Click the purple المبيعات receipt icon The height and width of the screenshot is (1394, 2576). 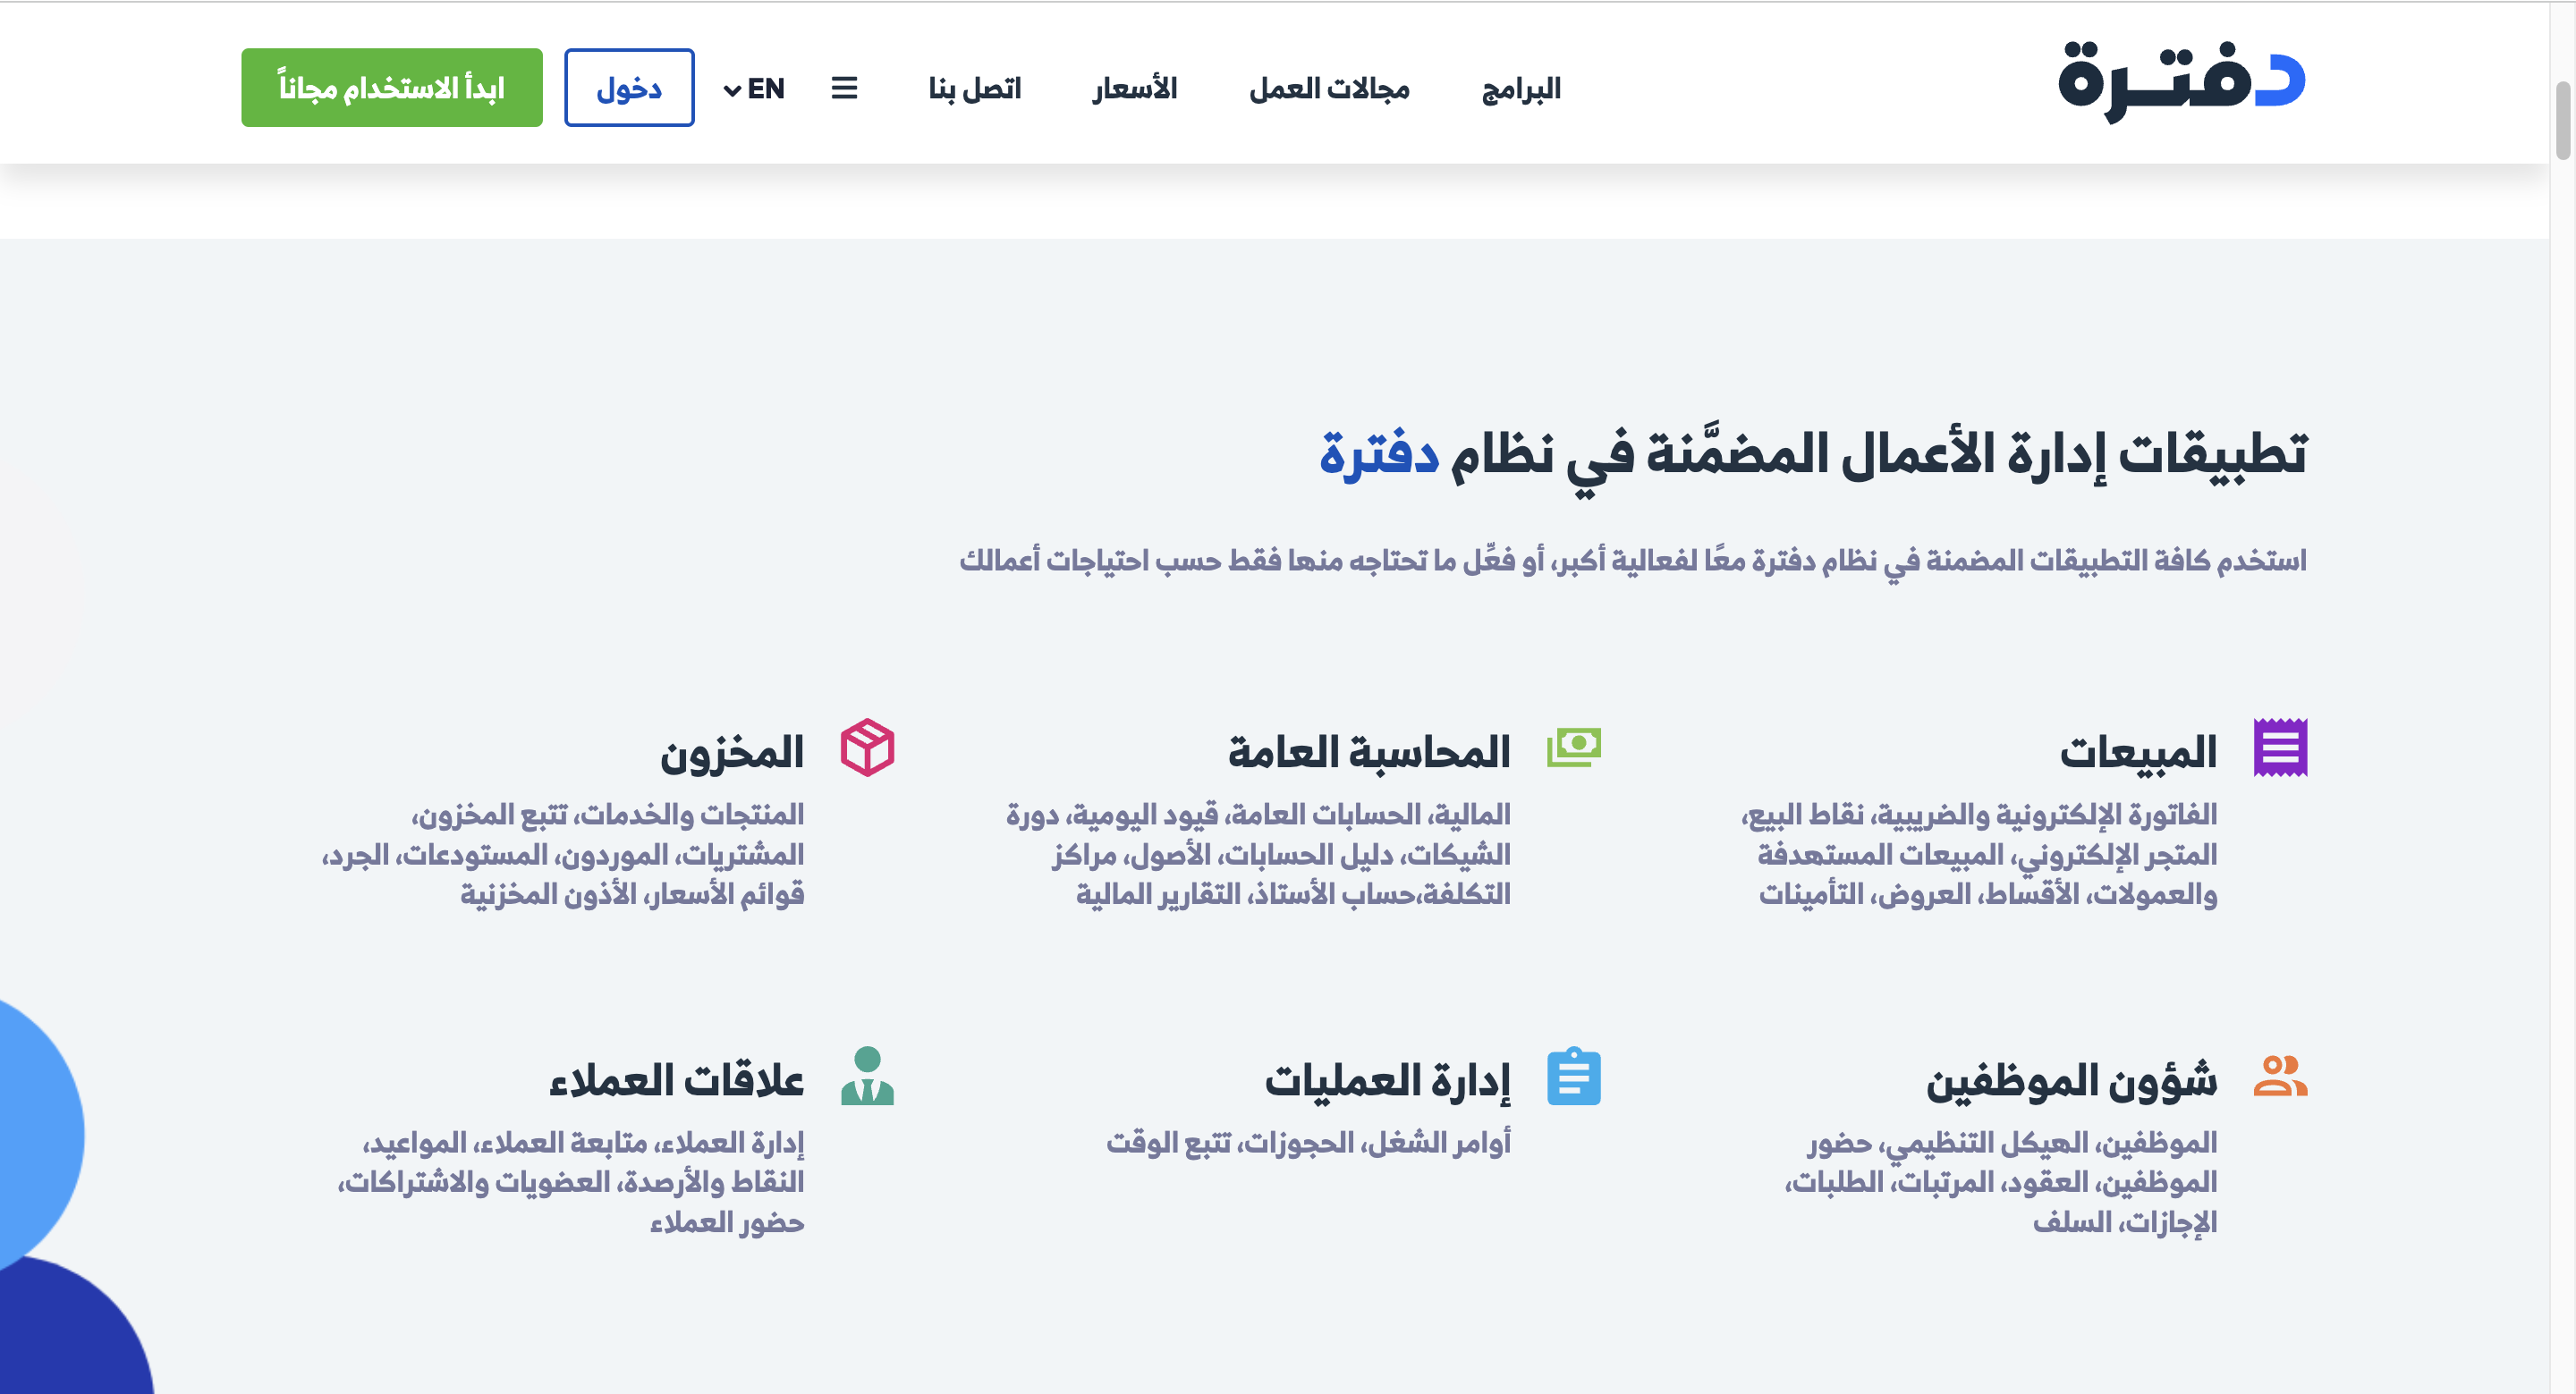(2280, 747)
